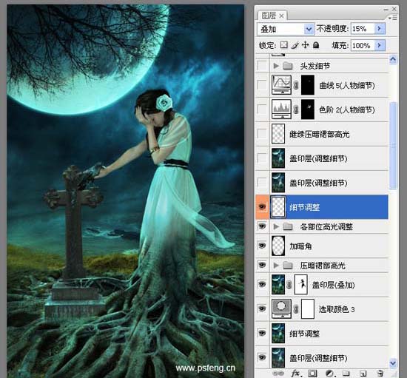
Task: Delete the layer with the trash icon
Action: pyautogui.click(x=380, y=374)
